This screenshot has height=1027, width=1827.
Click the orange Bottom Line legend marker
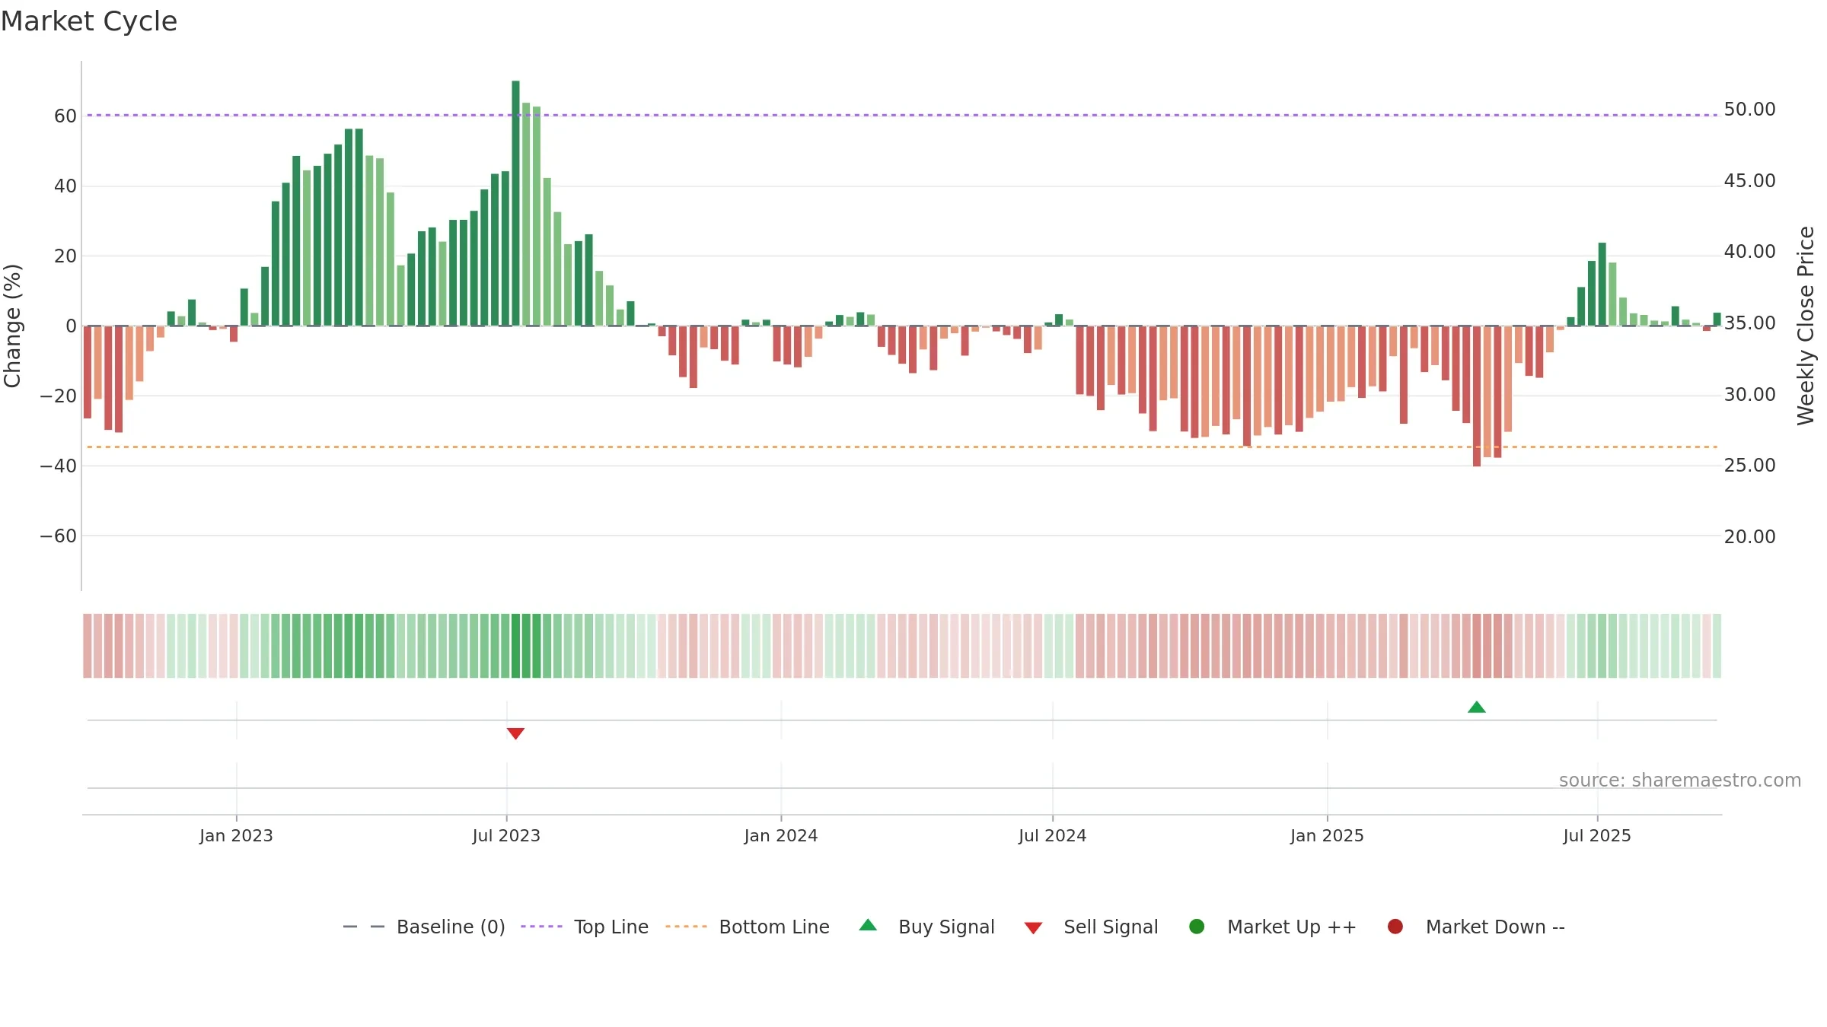pyautogui.click(x=686, y=927)
